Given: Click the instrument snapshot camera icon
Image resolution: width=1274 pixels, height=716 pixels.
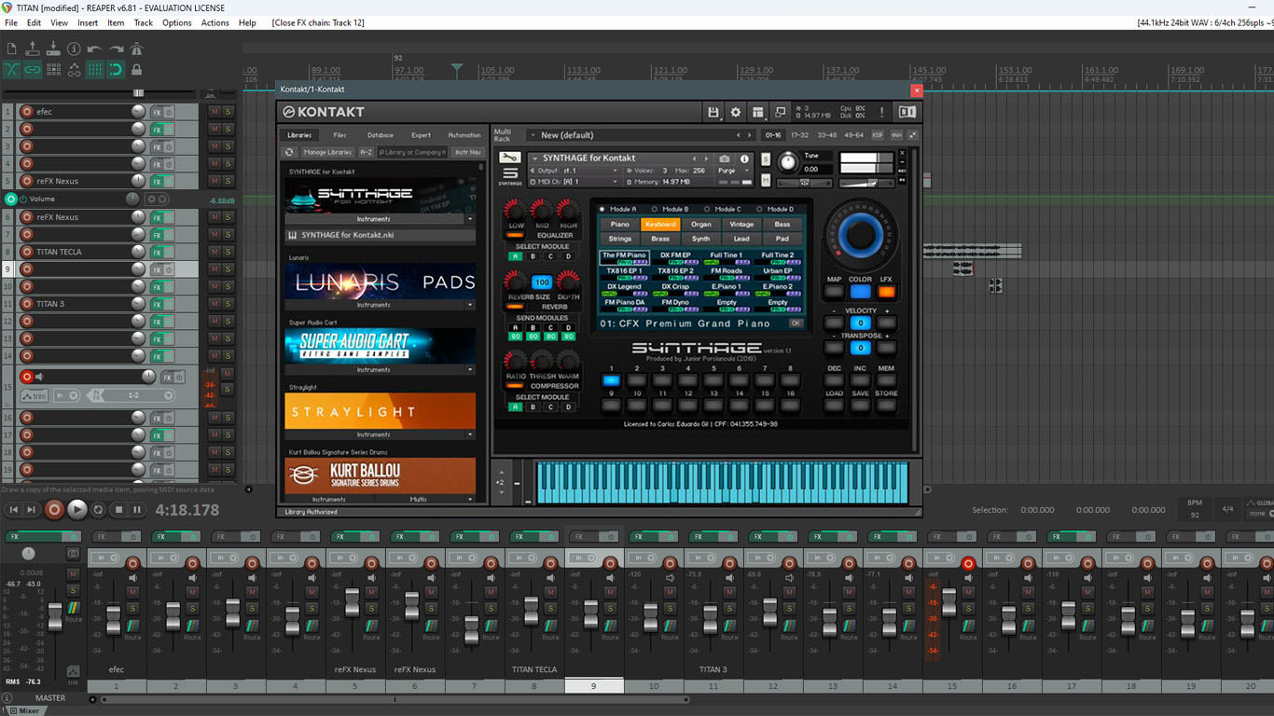Looking at the screenshot, I should 724,159.
